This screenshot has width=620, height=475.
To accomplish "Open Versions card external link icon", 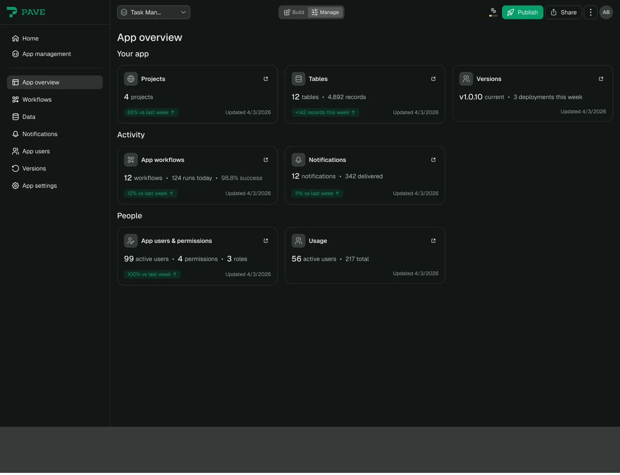I will [601, 79].
